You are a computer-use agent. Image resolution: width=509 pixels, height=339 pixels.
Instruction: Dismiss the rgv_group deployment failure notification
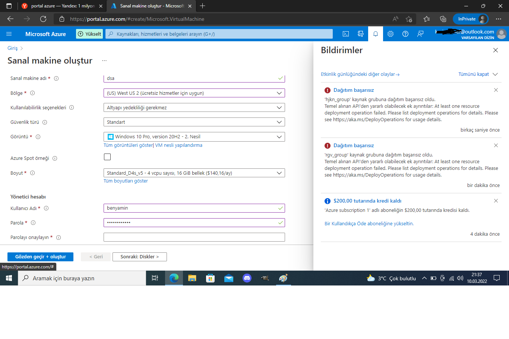(x=496, y=145)
